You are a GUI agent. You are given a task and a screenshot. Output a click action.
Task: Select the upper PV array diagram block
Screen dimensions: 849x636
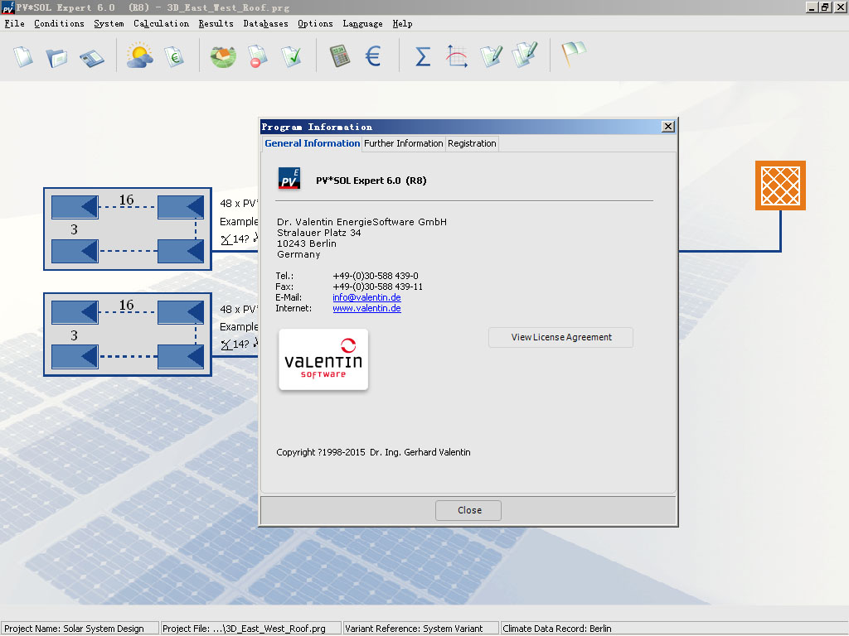(x=127, y=229)
